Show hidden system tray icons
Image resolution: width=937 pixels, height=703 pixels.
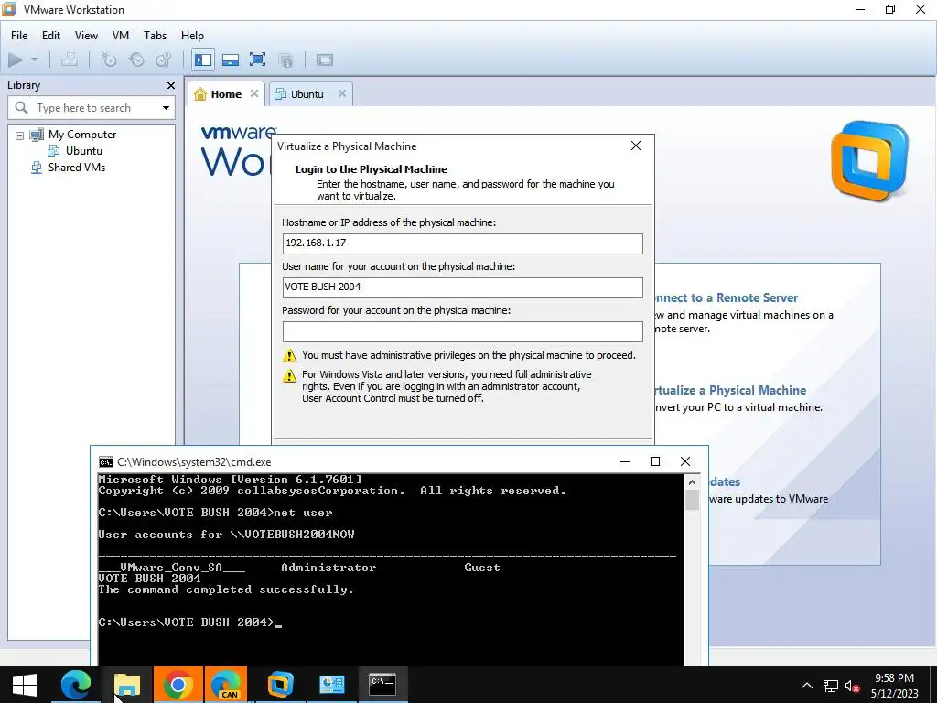(807, 686)
